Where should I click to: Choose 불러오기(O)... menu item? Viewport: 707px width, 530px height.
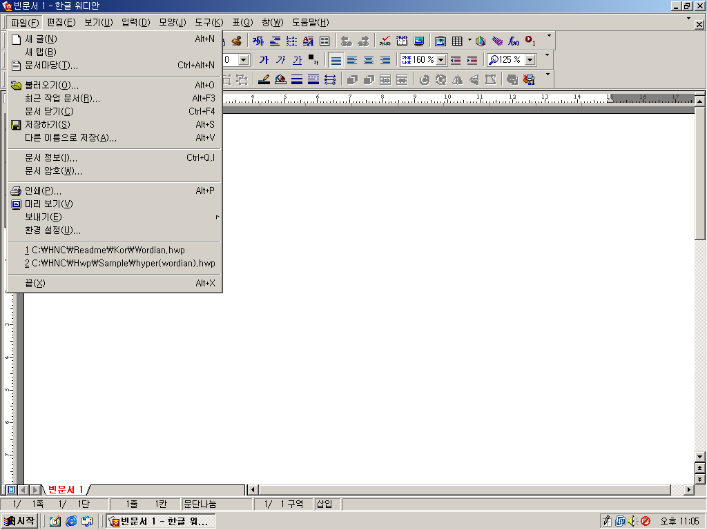[x=114, y=85]
